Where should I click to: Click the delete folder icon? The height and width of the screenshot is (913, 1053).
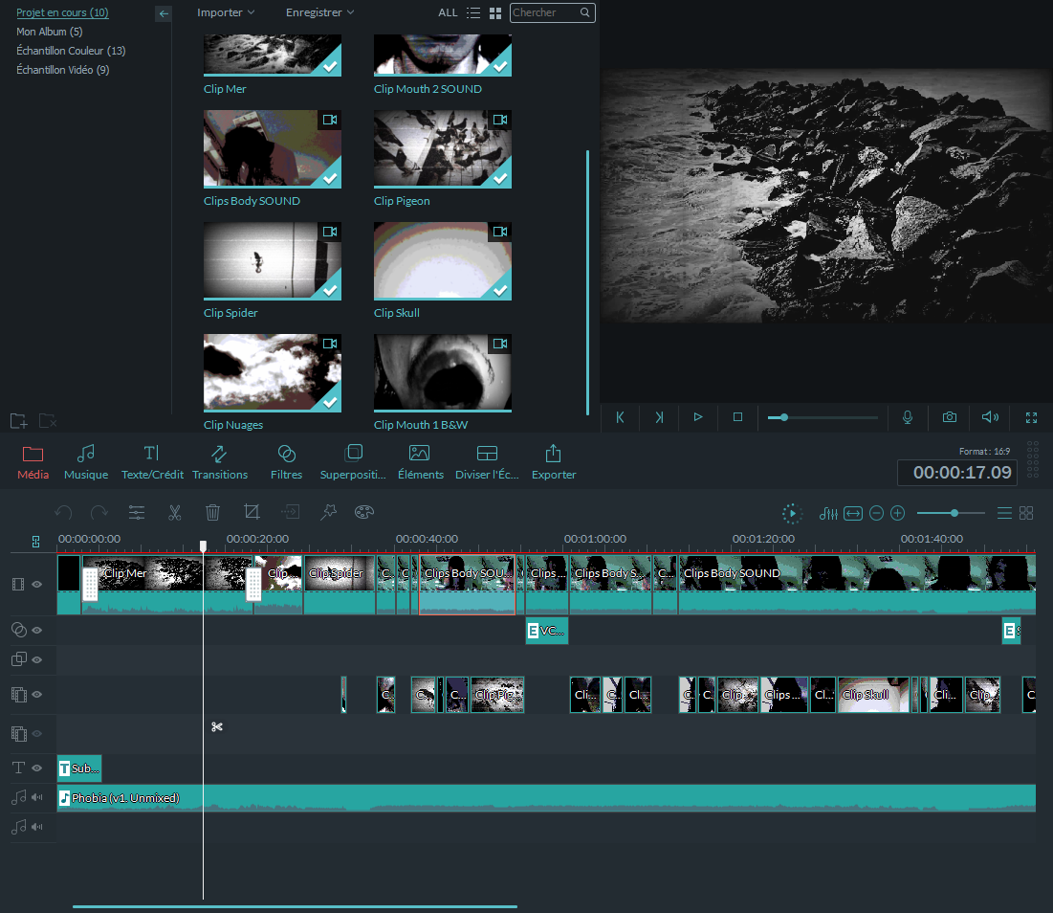click(x=47, y=421)
